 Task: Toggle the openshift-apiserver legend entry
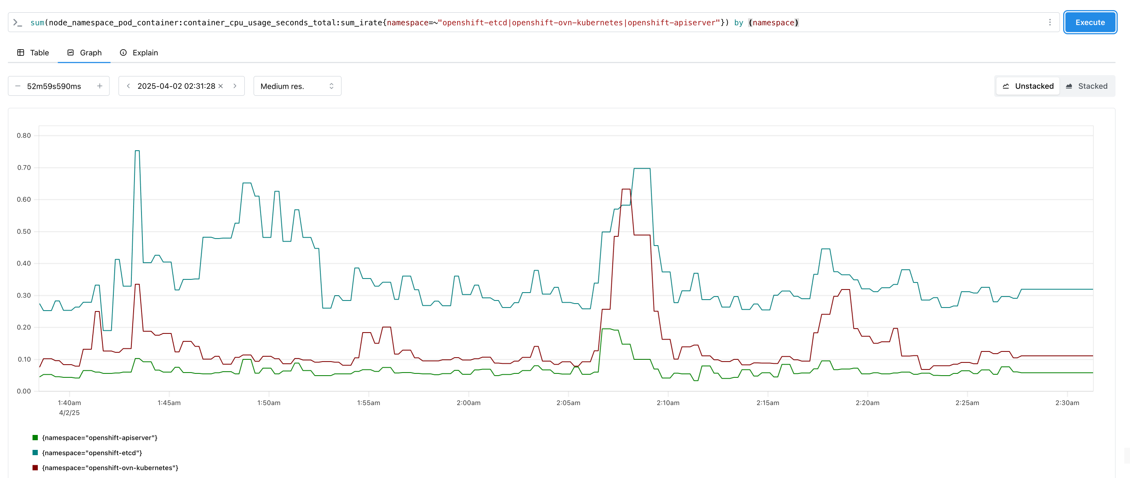coord(99,438)
